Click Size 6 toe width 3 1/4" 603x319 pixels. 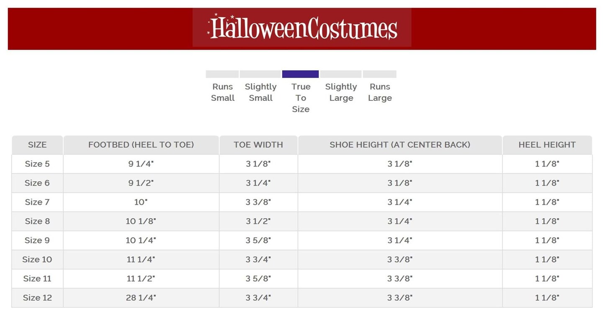pos(258,183)
